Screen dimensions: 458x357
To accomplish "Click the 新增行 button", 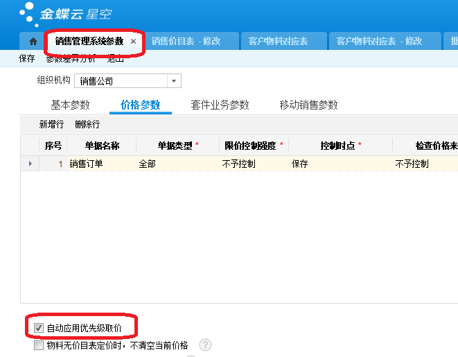I will (51, 125).
